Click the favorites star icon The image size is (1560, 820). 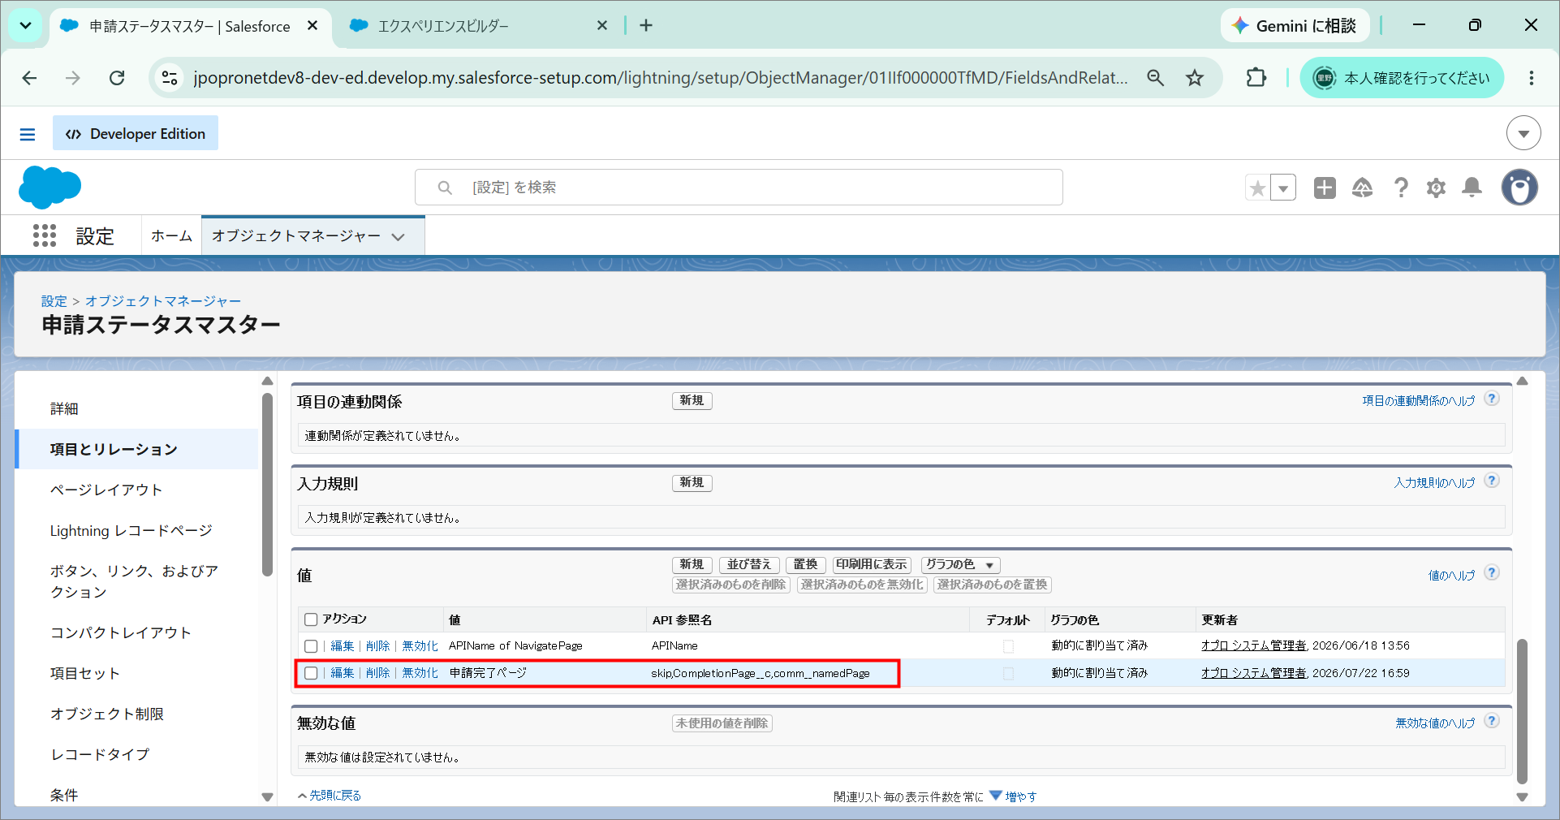point(1257,188)
